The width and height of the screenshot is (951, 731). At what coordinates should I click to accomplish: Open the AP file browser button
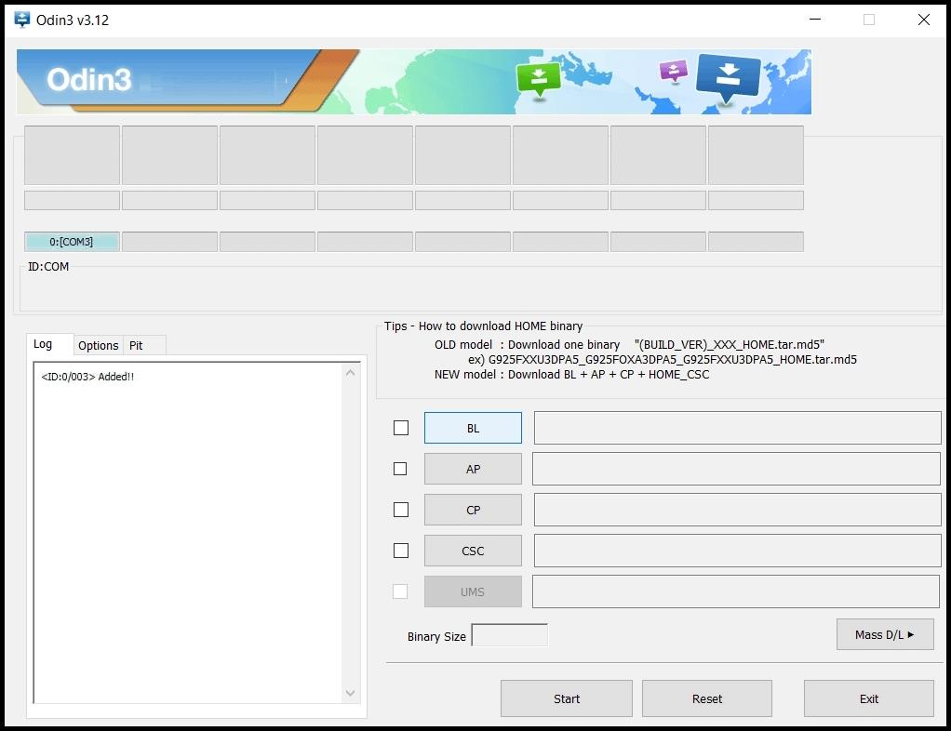coord(473,469)
